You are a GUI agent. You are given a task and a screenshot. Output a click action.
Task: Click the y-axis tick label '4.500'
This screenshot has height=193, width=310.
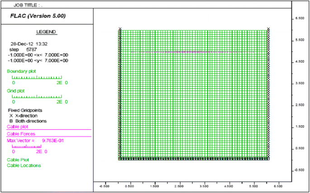pos(300,61)
